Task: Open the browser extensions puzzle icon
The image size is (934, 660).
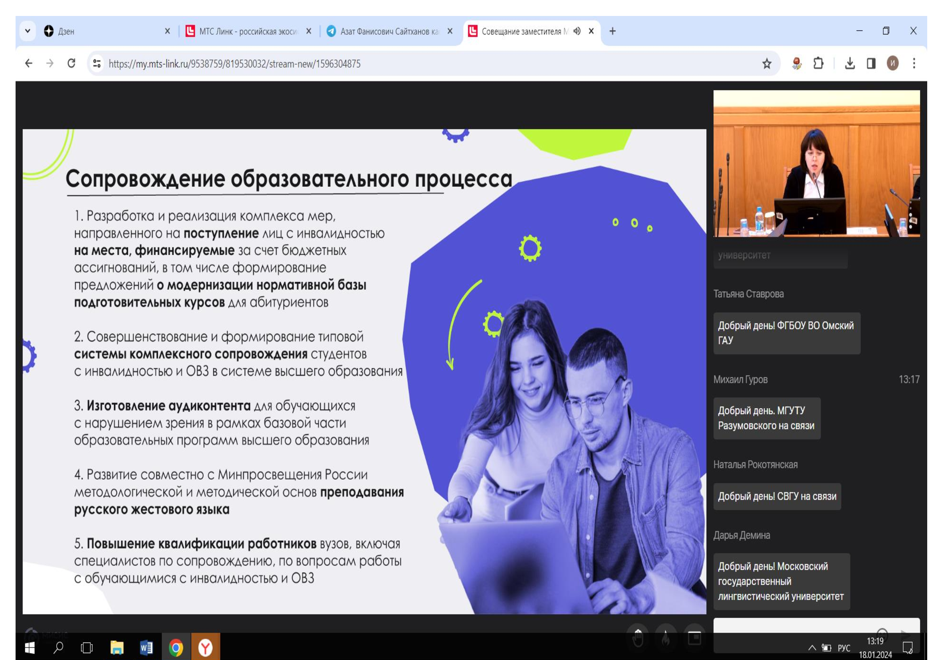Action: point(818,63)
